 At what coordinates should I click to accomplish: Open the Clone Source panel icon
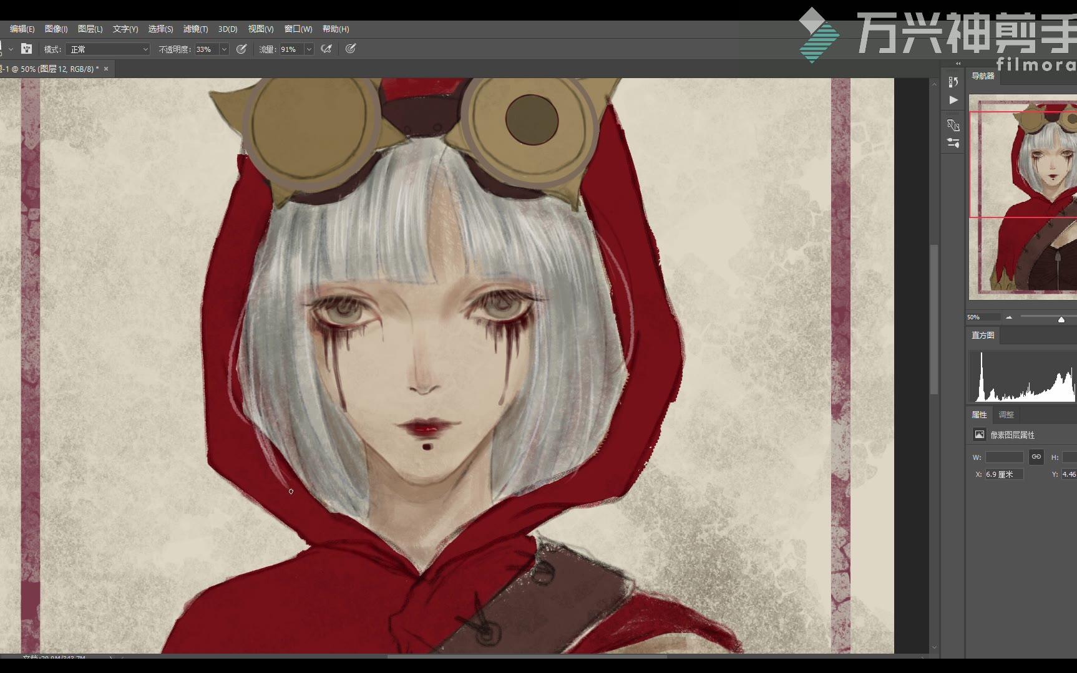[953, 125]
